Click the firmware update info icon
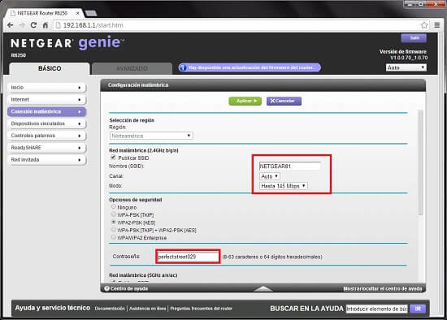 coord(183,67)
